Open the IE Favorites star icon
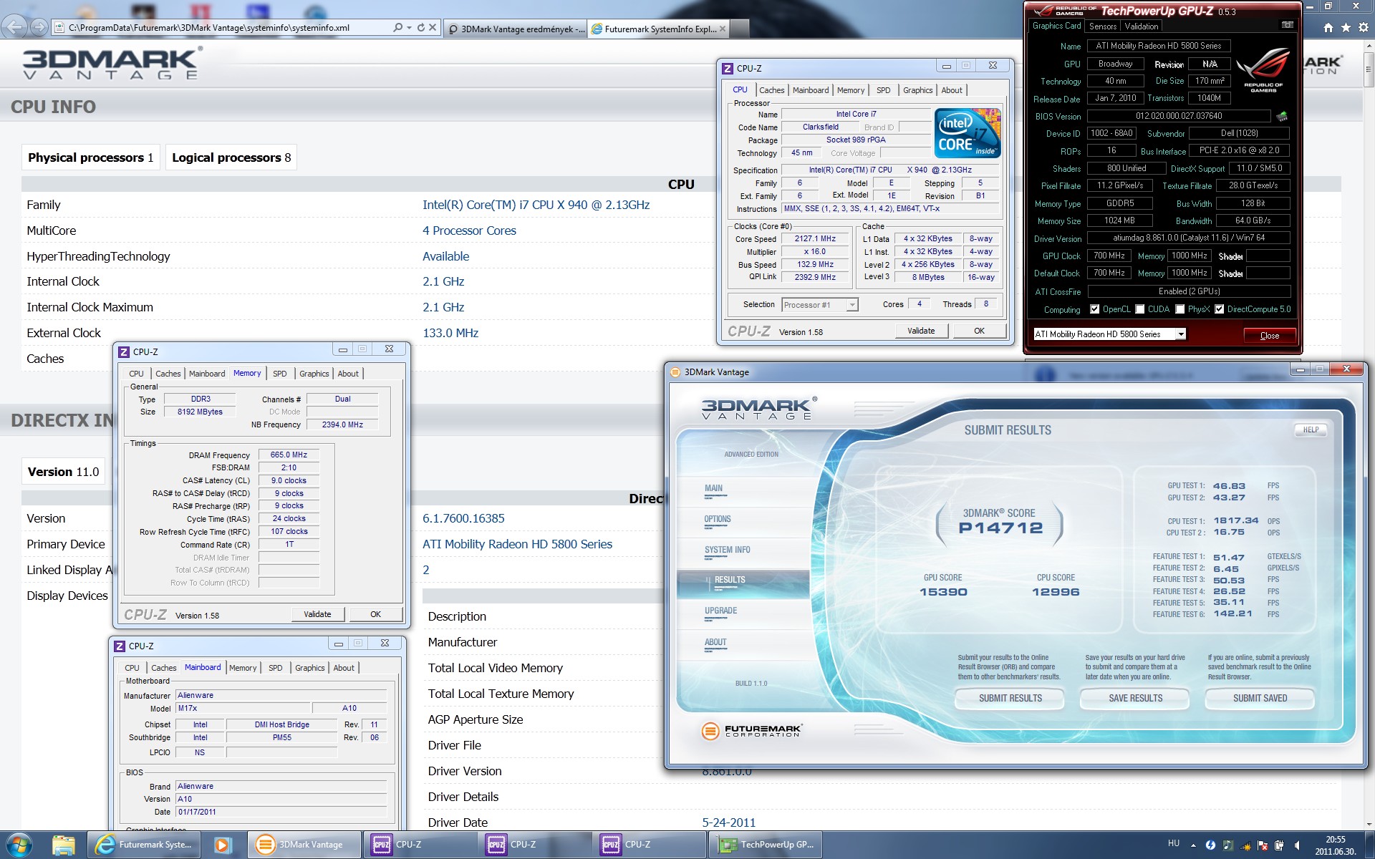This screenshot has height=859, width=1375. tap(1346, 28)
